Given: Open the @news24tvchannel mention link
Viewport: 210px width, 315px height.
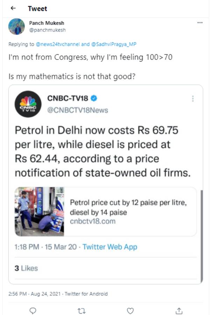Looking at the screenshot, I should coord(57,44).
